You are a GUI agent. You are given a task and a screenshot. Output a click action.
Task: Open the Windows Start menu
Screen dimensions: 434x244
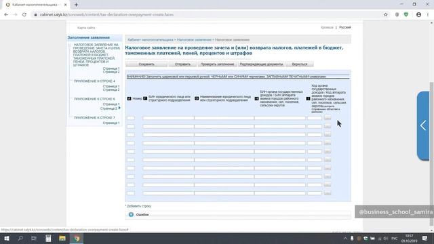pyautogui.click(x=7, y=238)
